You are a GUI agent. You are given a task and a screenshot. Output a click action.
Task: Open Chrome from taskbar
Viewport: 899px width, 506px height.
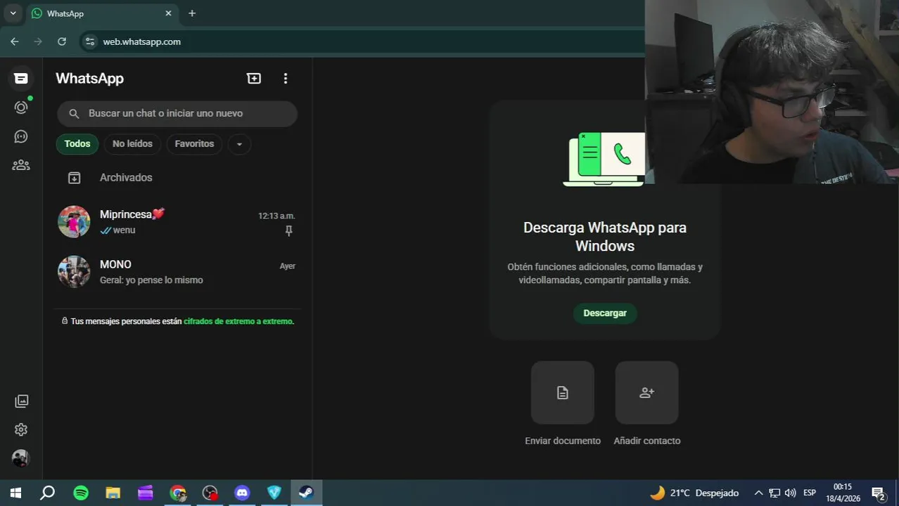(178, 493)
